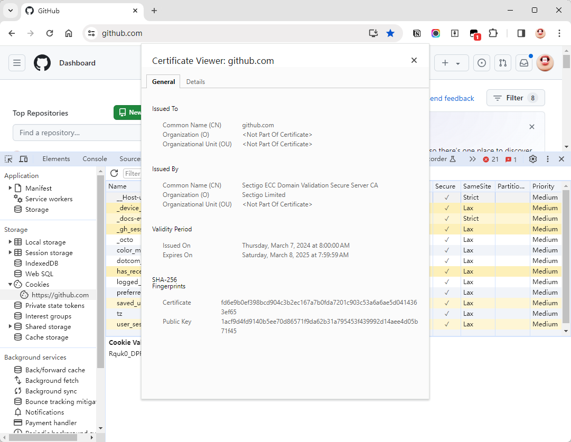The height and width of the screenshot is (442, 571).
Task: Open DevTools customize three-dot menu
Action: (x=547, y=159)
